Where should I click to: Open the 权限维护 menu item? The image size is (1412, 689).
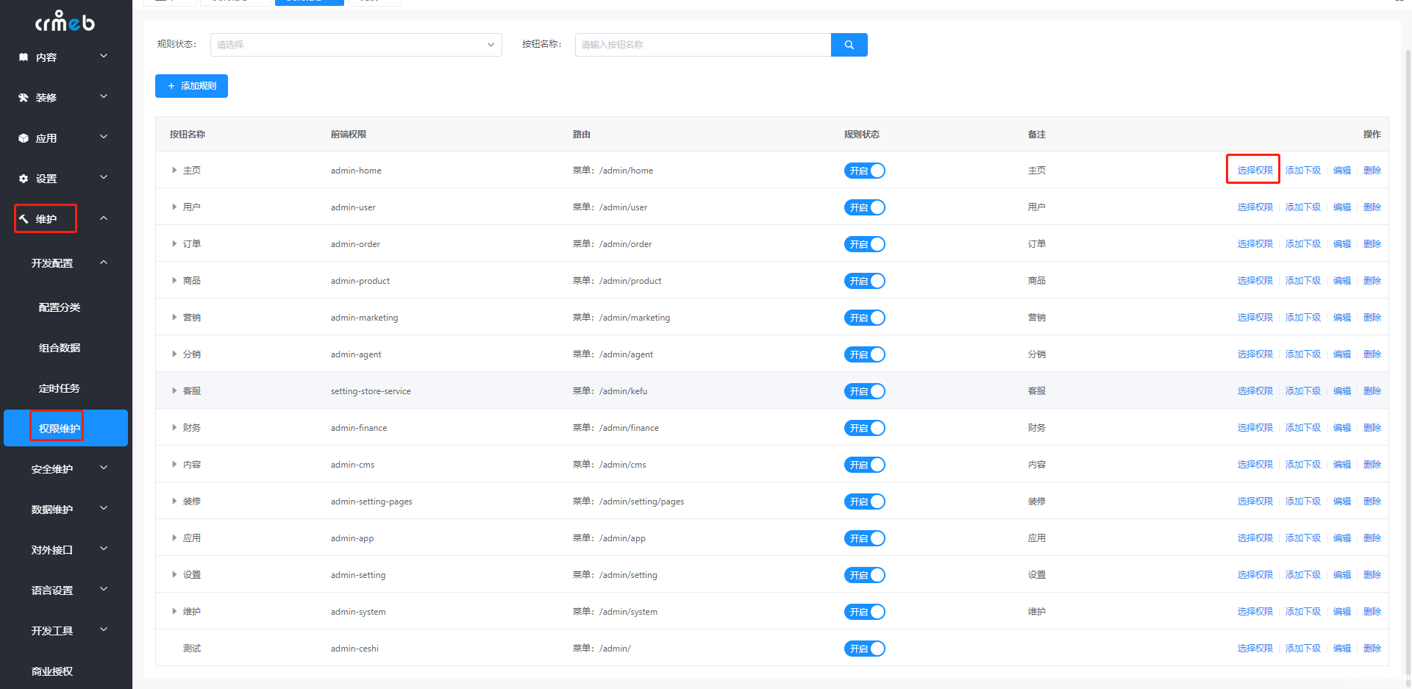pos(60,429)
